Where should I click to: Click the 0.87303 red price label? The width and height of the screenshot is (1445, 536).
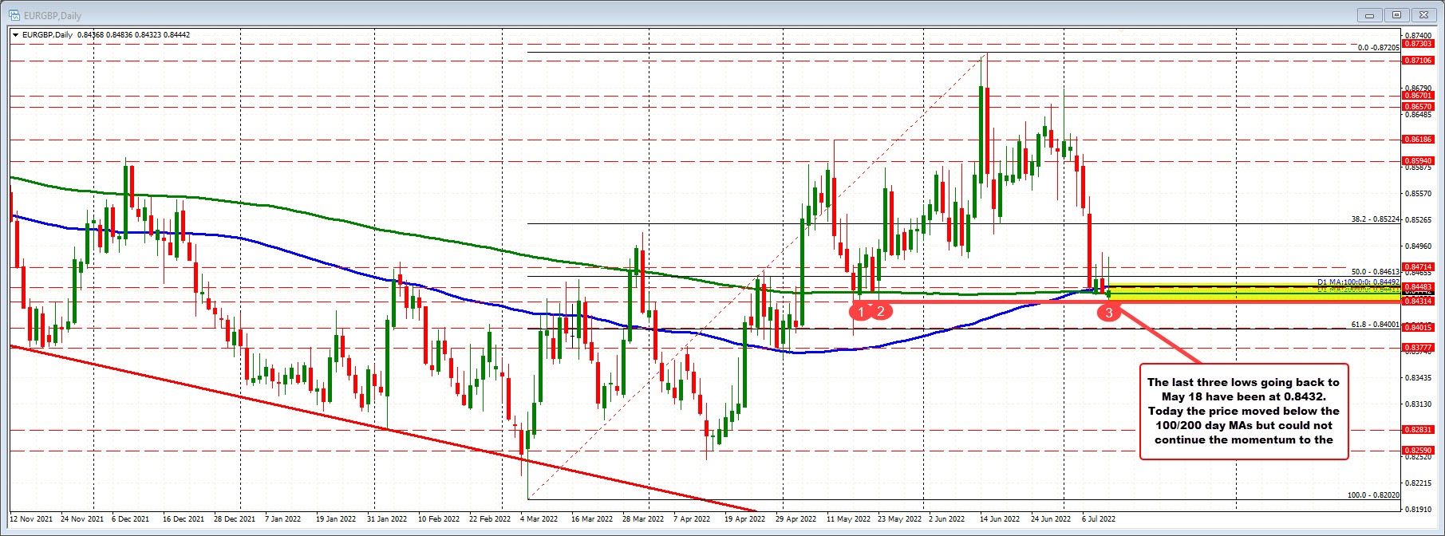tap(1419, 45)
